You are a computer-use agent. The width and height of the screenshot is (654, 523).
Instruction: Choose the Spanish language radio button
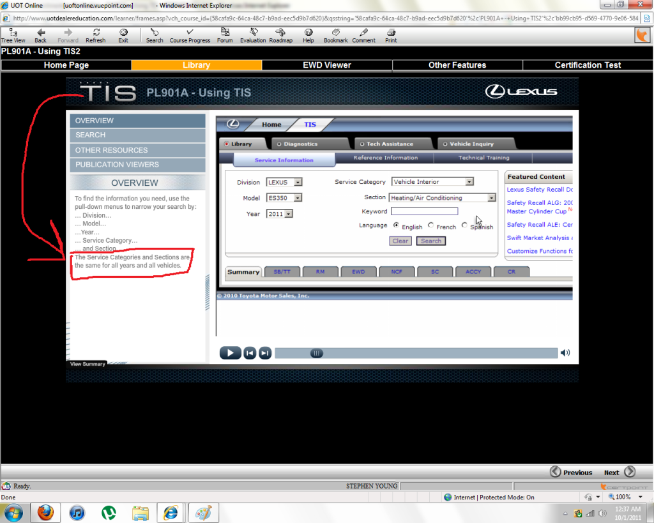click(465, 225)
